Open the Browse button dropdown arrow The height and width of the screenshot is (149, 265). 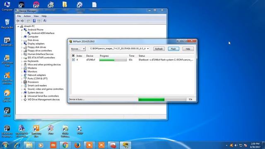tap(84, 49)
